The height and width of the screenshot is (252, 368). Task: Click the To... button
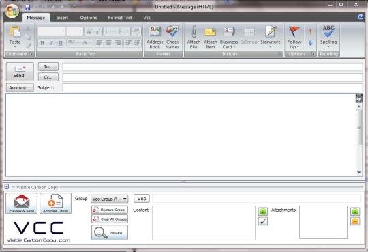(x=48, y=67)
